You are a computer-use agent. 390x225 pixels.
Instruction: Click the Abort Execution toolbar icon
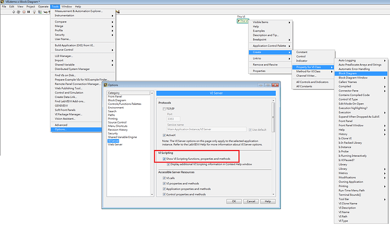coord(24,12)
